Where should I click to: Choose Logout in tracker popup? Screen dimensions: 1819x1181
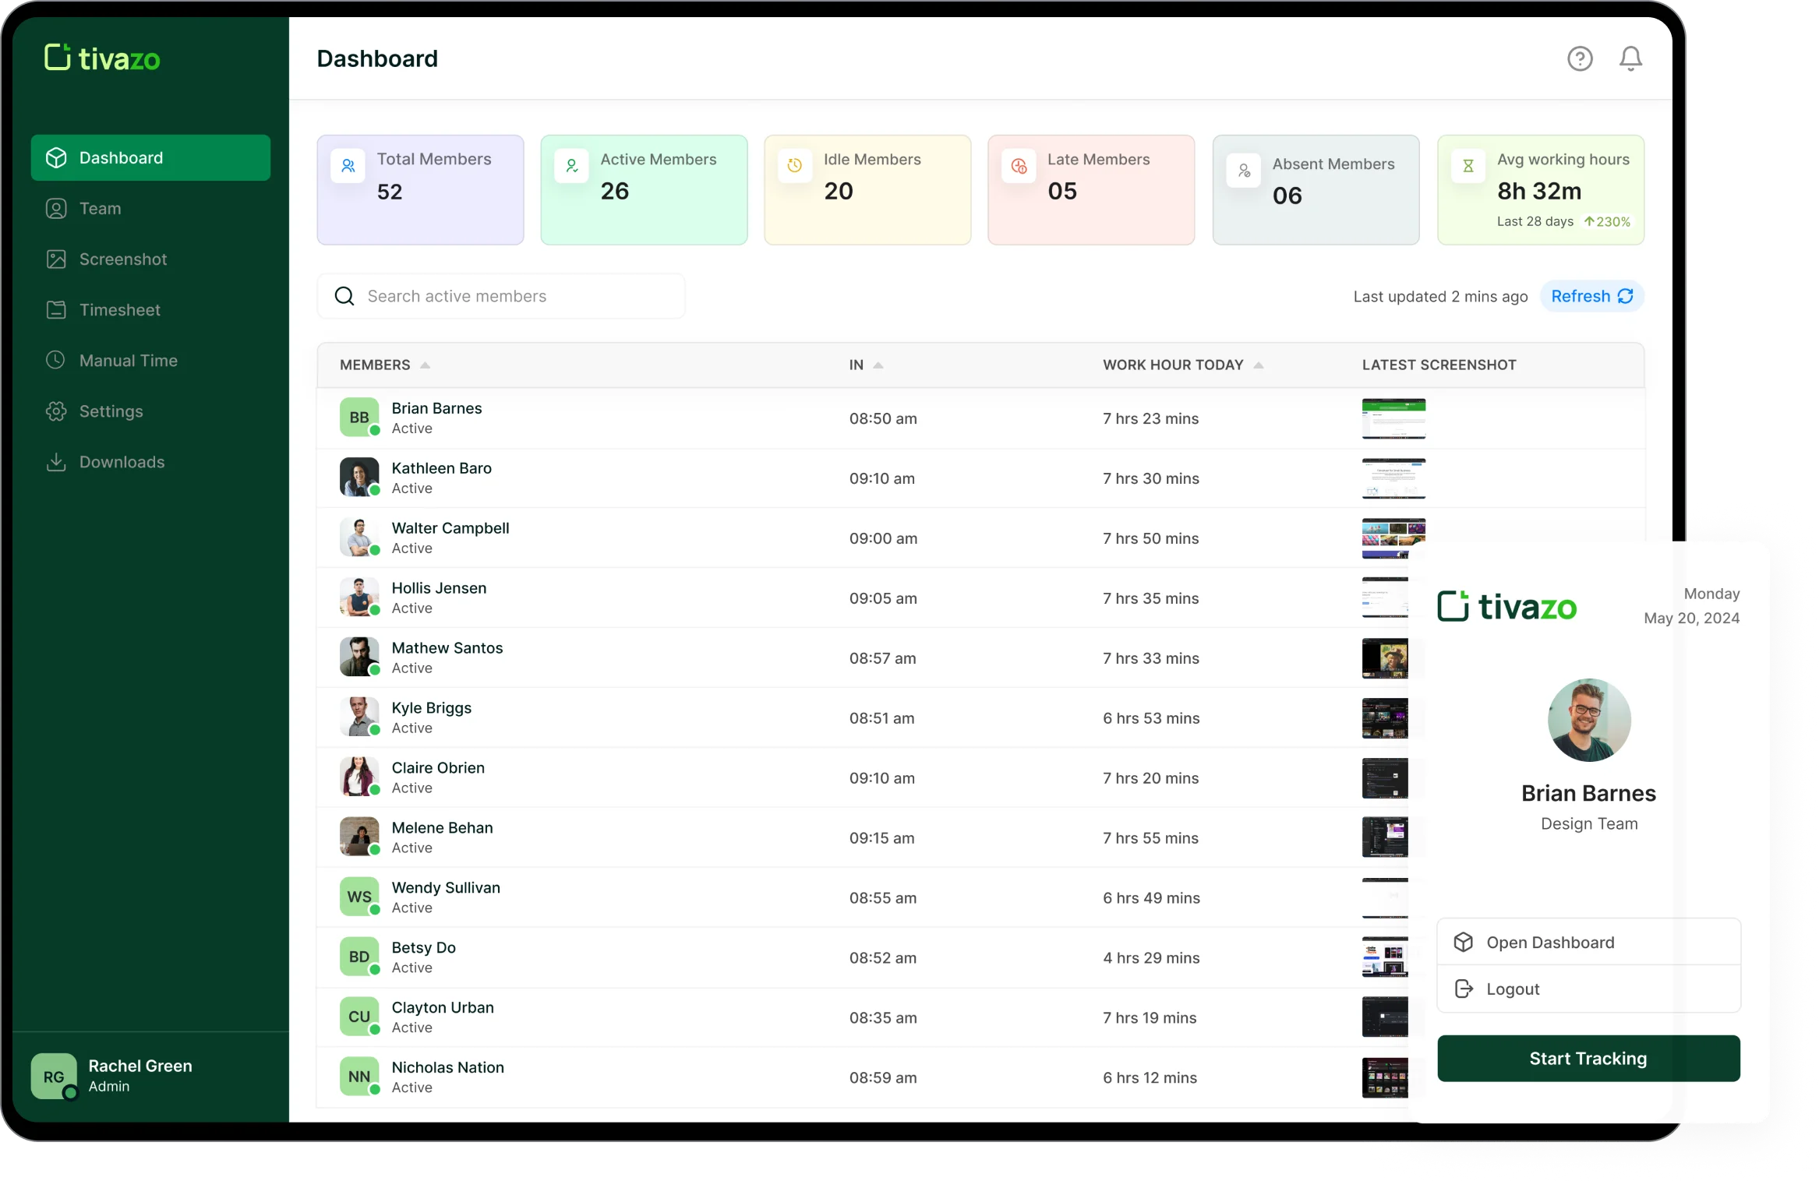click(x=1512, y=989)
